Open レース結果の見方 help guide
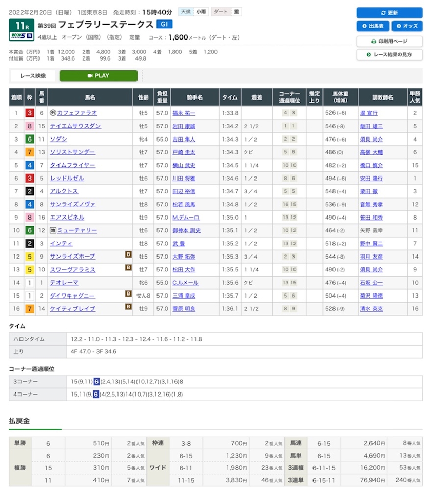The width and height of the screenshot is (431, 491). click(x=389, y=54)
